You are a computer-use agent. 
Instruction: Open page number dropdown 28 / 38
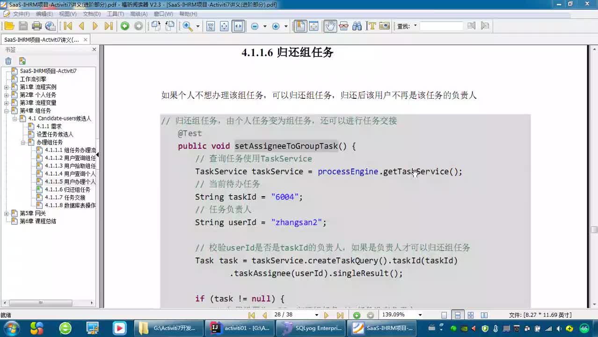click(x=317, y=315)
